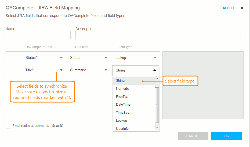Image resolution: width=250 pixels, height=147 pixels.
Task: Click the attachment synchronization direction icon
Action: (57, 126)
